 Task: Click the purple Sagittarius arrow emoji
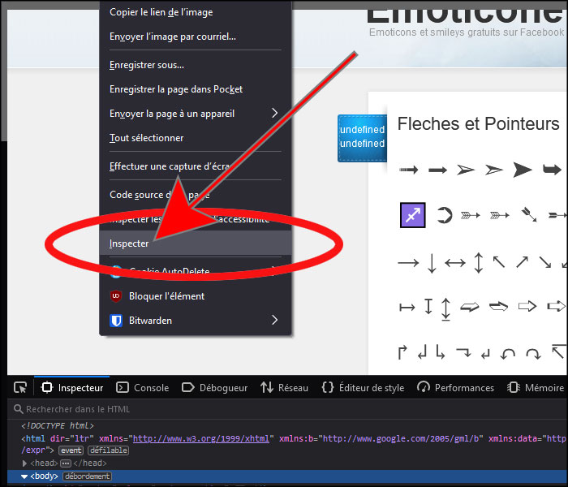pyautogui.click(x=412, y=215)
